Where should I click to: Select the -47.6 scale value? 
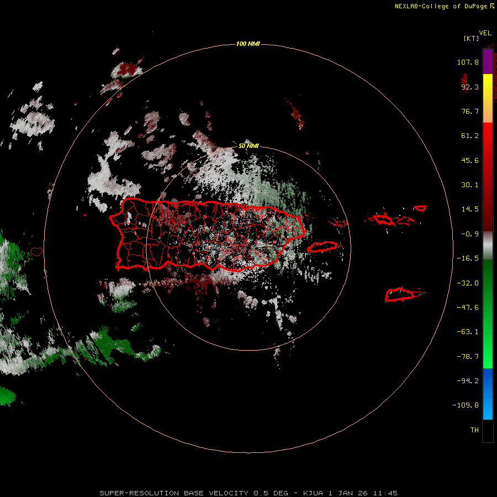pos(468,308)
